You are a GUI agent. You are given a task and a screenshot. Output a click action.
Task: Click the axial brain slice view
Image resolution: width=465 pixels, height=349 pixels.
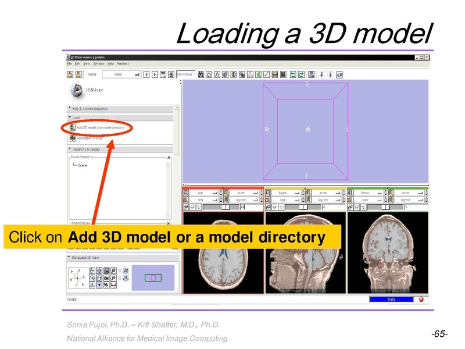(223, 253)
